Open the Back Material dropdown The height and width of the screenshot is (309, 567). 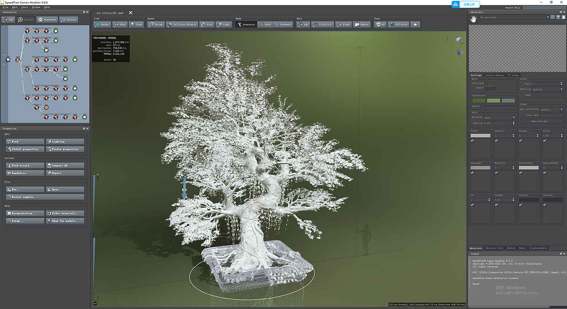(x=500, y=117)
